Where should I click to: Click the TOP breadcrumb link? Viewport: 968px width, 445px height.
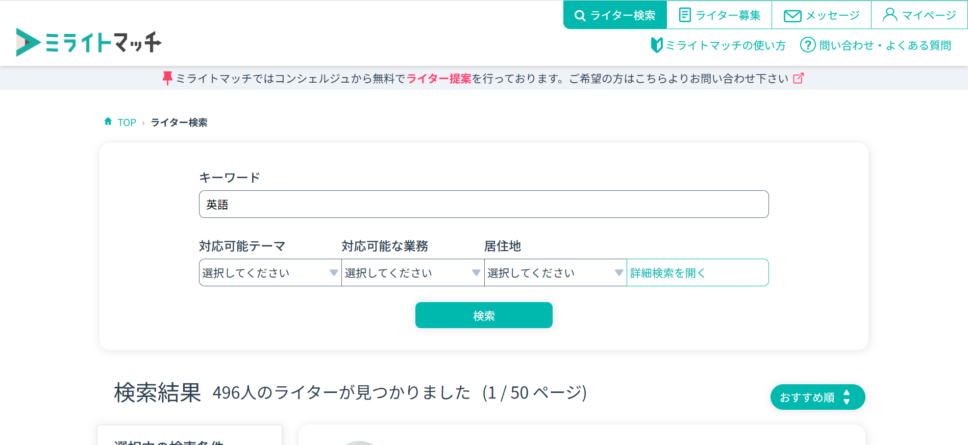pos(127,122)
